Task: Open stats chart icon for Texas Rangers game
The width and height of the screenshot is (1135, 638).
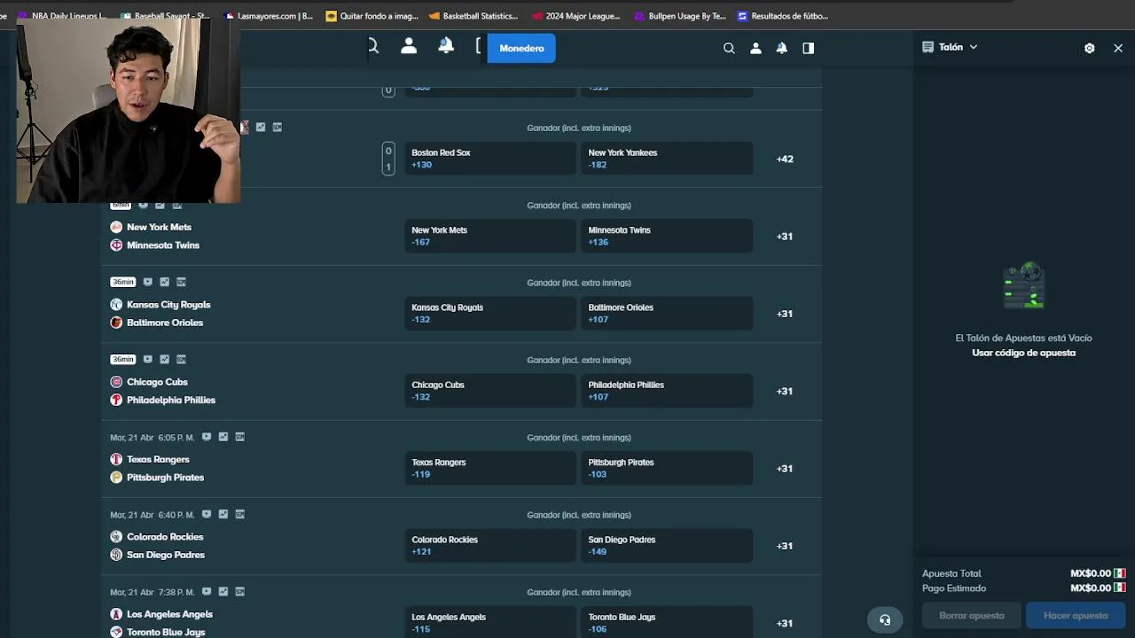Action: click(x=223, y=437)
